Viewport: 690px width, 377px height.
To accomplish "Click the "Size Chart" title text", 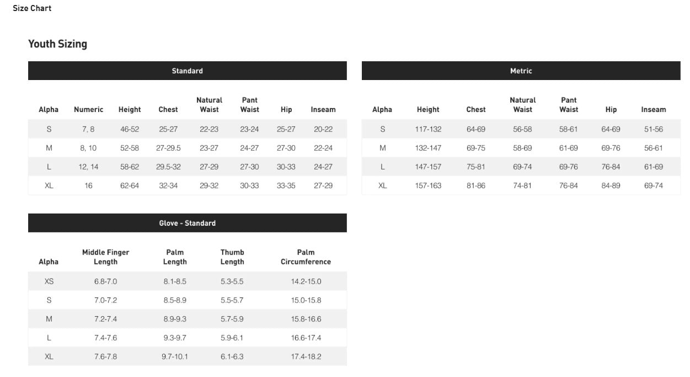I will coord(32,8).
